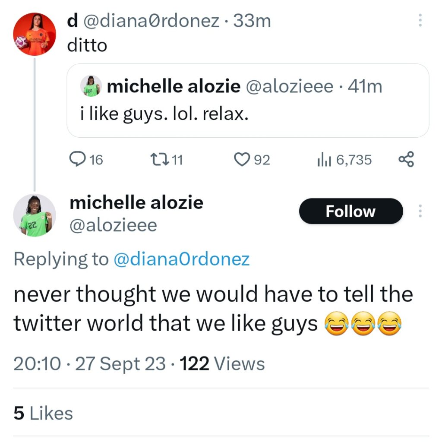Click small avatar in quoted tweet

coord(92,86)
